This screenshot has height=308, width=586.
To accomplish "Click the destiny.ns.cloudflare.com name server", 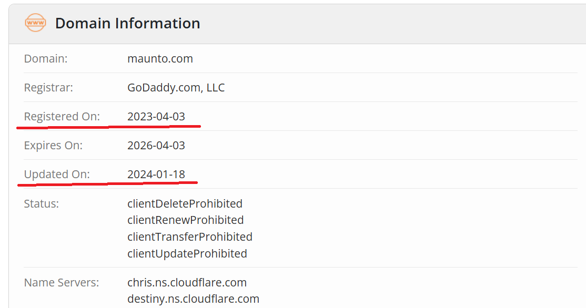I will tap(193, 299).
